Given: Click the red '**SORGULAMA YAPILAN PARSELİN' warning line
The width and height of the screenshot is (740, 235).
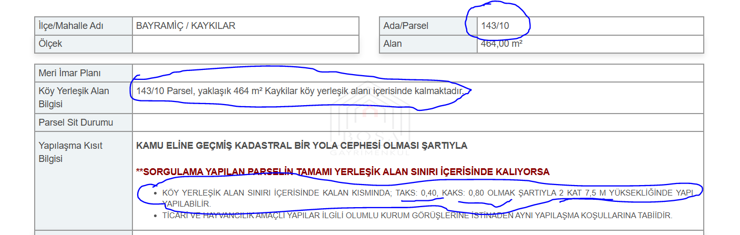Looking at the screenshot, I should pyautogui.click(x=343, y=172).
